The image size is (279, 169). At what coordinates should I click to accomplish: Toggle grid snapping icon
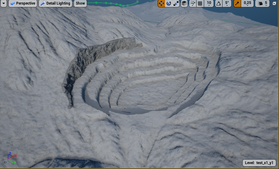tap(200, 3)
